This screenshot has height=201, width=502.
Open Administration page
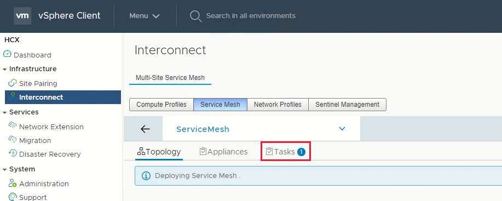(x=44, y=183)
